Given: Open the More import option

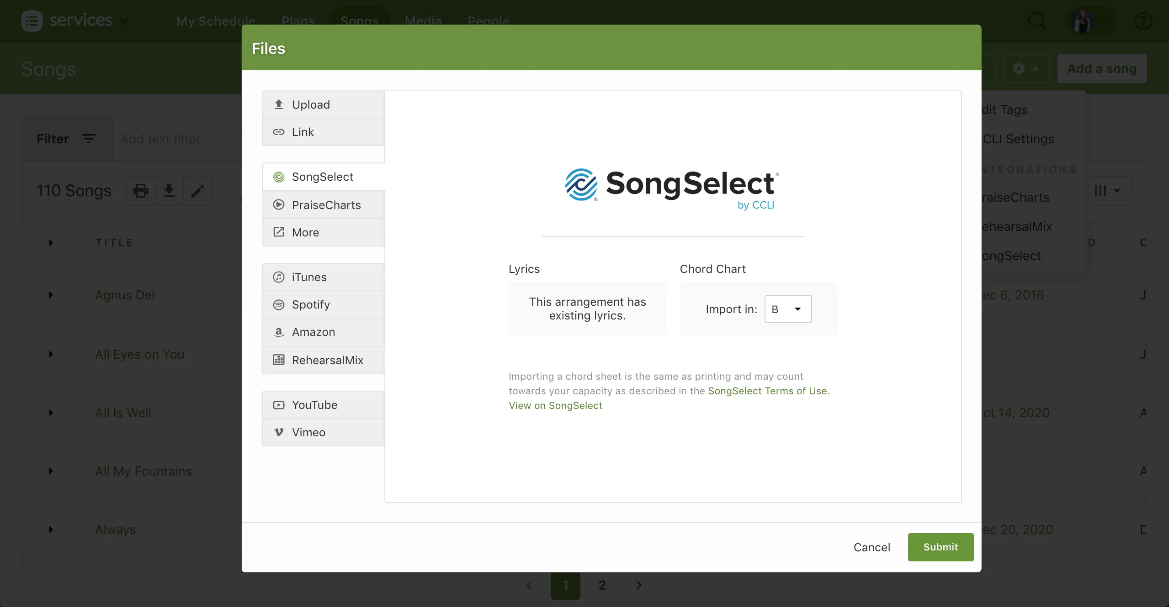Looking at the screenshot, I should point(304,232).
